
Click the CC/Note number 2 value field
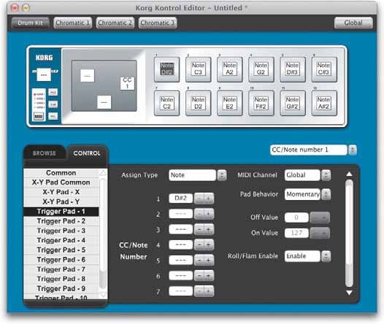pyautogui.click(x=181, y=214)
